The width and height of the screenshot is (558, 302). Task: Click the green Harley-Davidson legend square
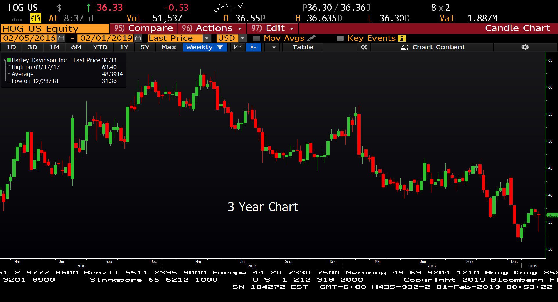pos(9,60)
